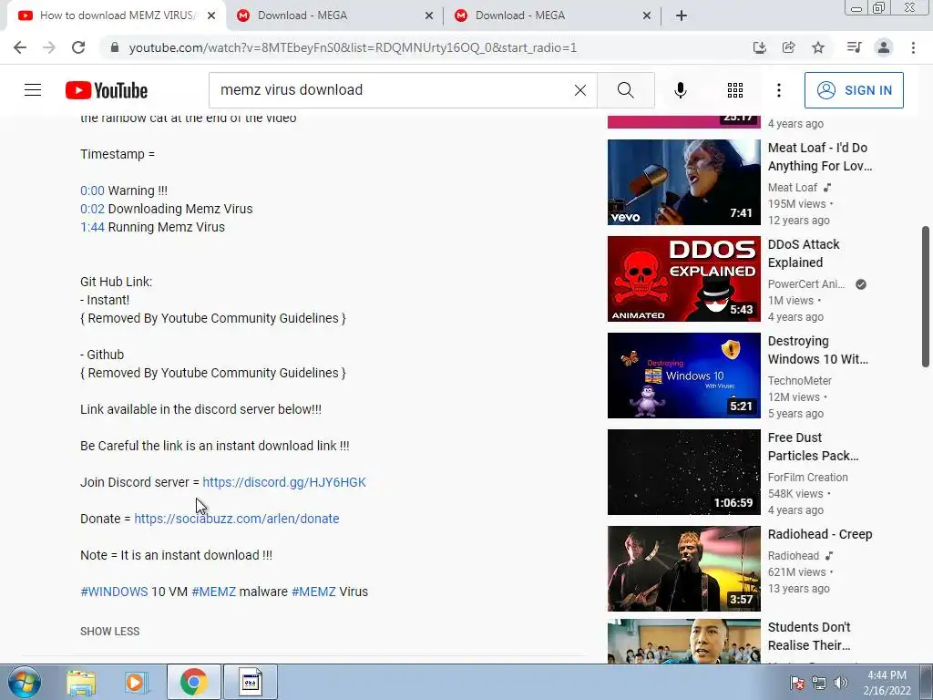Launch Windows Media Player from taskbar
Image resolution: width=933 pixels, height=700 pixels.
pyautogui.click(x=136, y=682)
